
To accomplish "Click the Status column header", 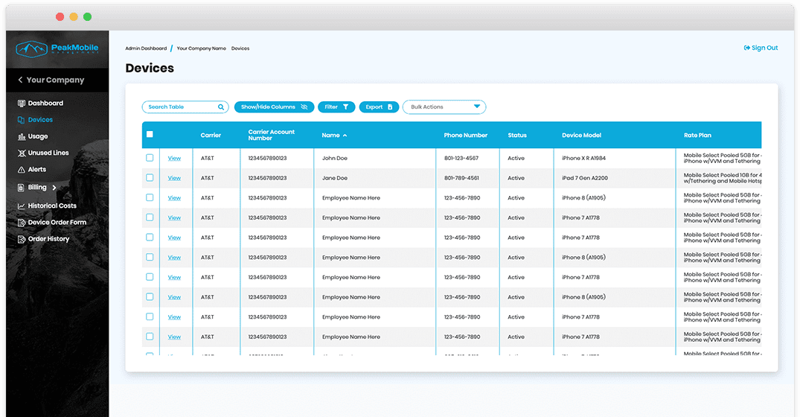I will (x=516, y=136).
